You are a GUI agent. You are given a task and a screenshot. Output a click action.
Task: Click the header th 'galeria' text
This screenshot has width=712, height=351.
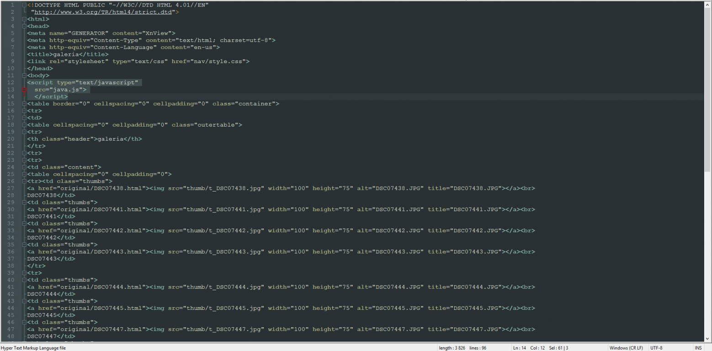(110, 139)
